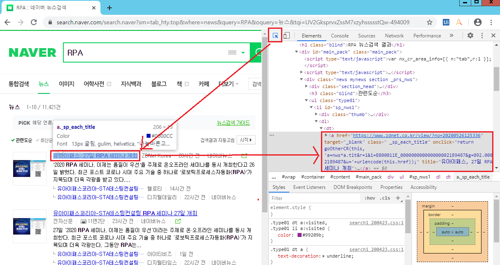
Task: Open DevTools settings gear
Action: pyautogui.click(x=470, y=36)
